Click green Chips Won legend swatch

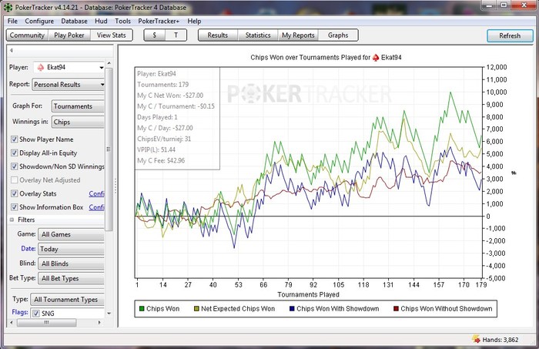[x=142, y=309]
